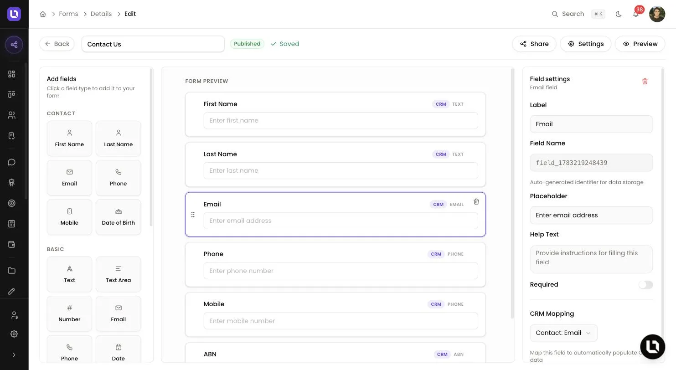The width and height of the screenshot is (676, 370).
Task: Add a Date of Birth field
Action: pyautogui.click(x=119, y=217)
